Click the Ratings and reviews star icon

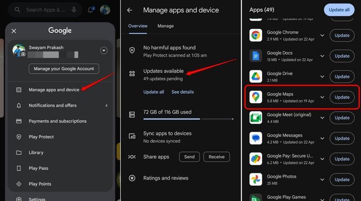pos(132,178)
